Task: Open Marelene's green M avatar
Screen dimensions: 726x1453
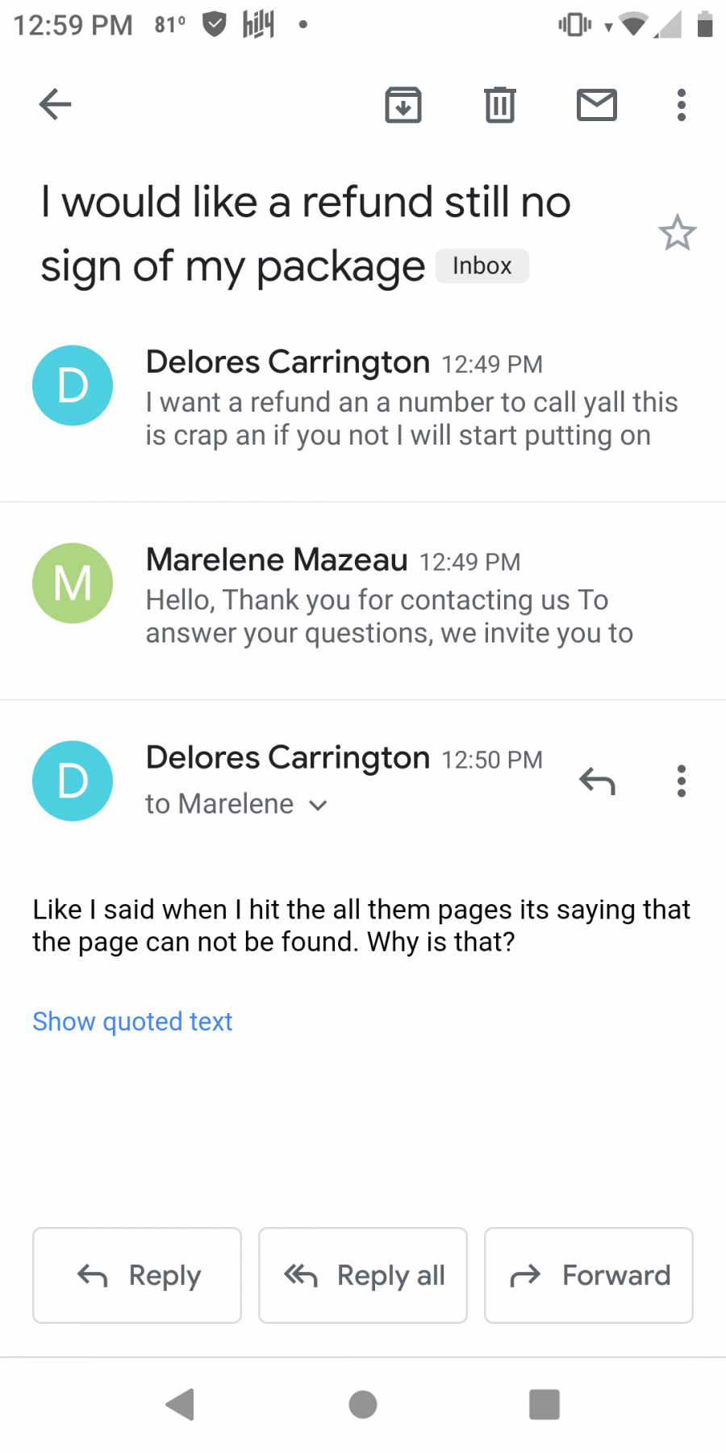Action: [x=73, y=583]
